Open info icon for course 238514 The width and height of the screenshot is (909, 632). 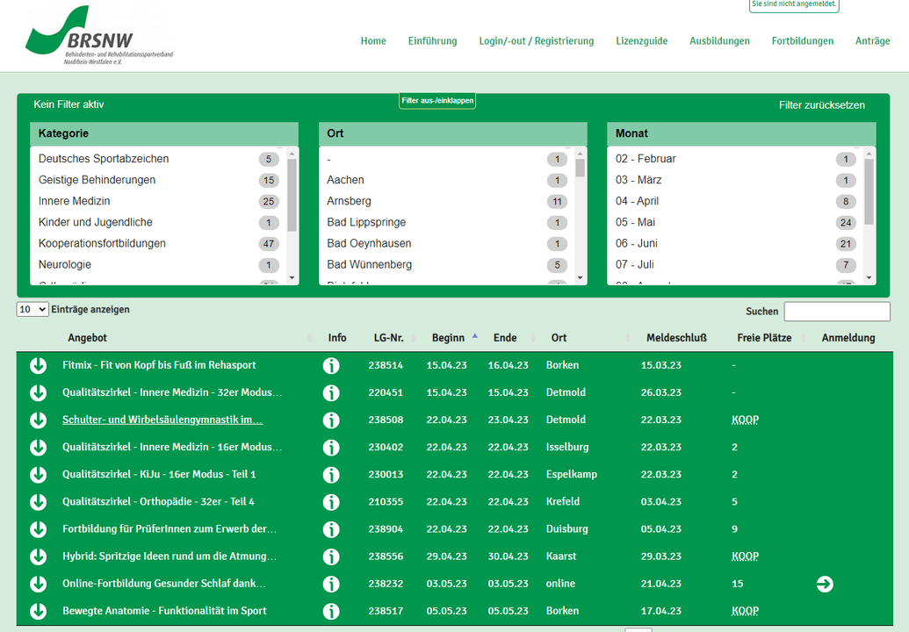[x=331, y=365]
